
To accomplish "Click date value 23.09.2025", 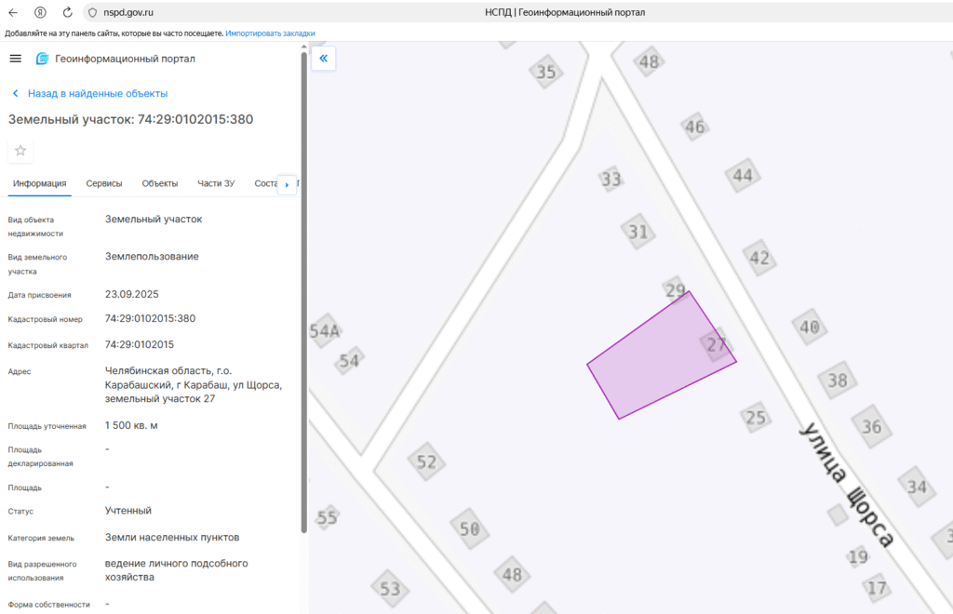I will 132,294.
